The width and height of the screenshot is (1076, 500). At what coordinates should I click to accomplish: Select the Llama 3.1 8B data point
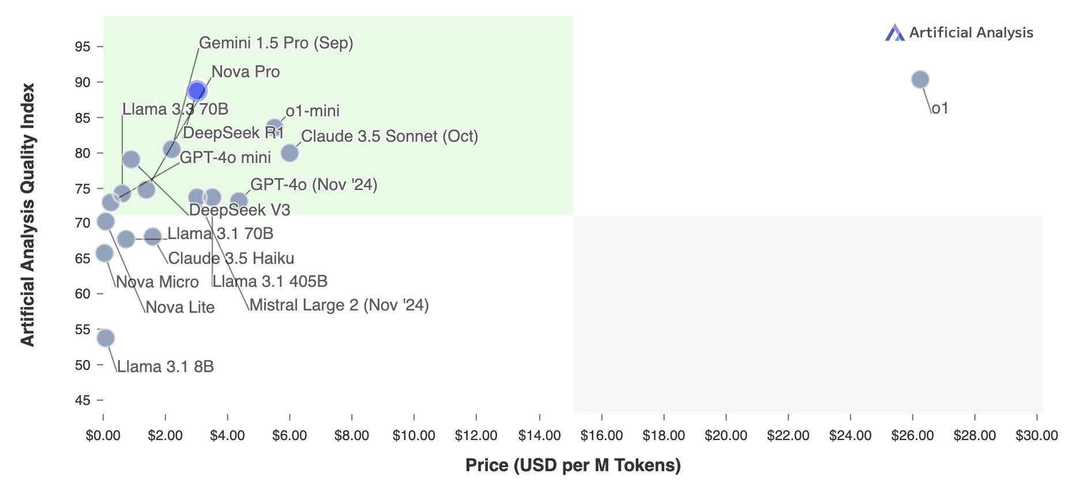coord(106,338)
